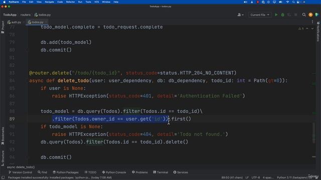Open the Edit menu
The width and height of the screenshot is (321, 180).
[31, 2]
